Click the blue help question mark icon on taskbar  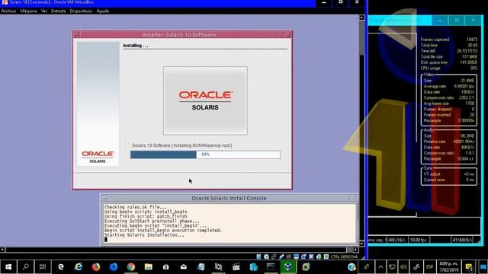352,266
